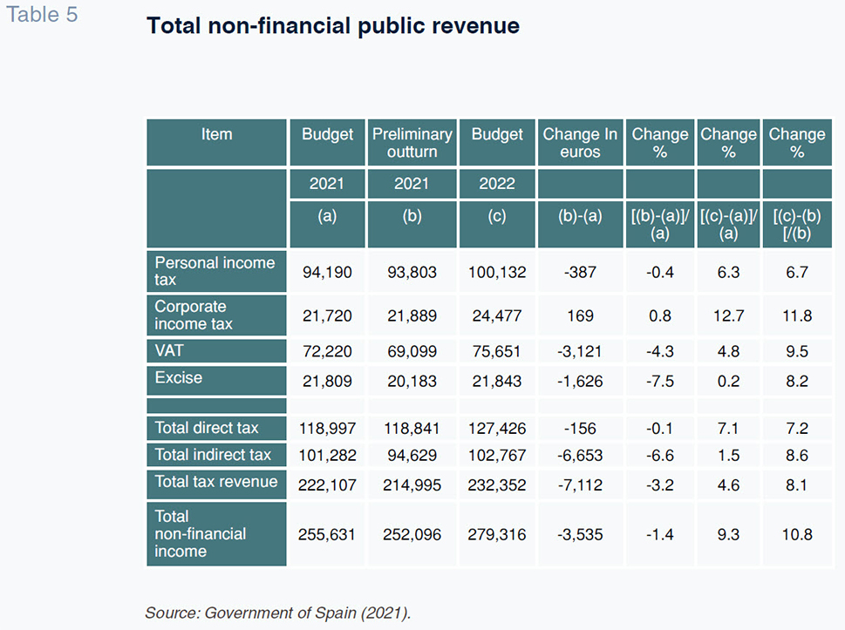Click the value 279,316
The image size is (845, 630).
[x=497, y=535]
